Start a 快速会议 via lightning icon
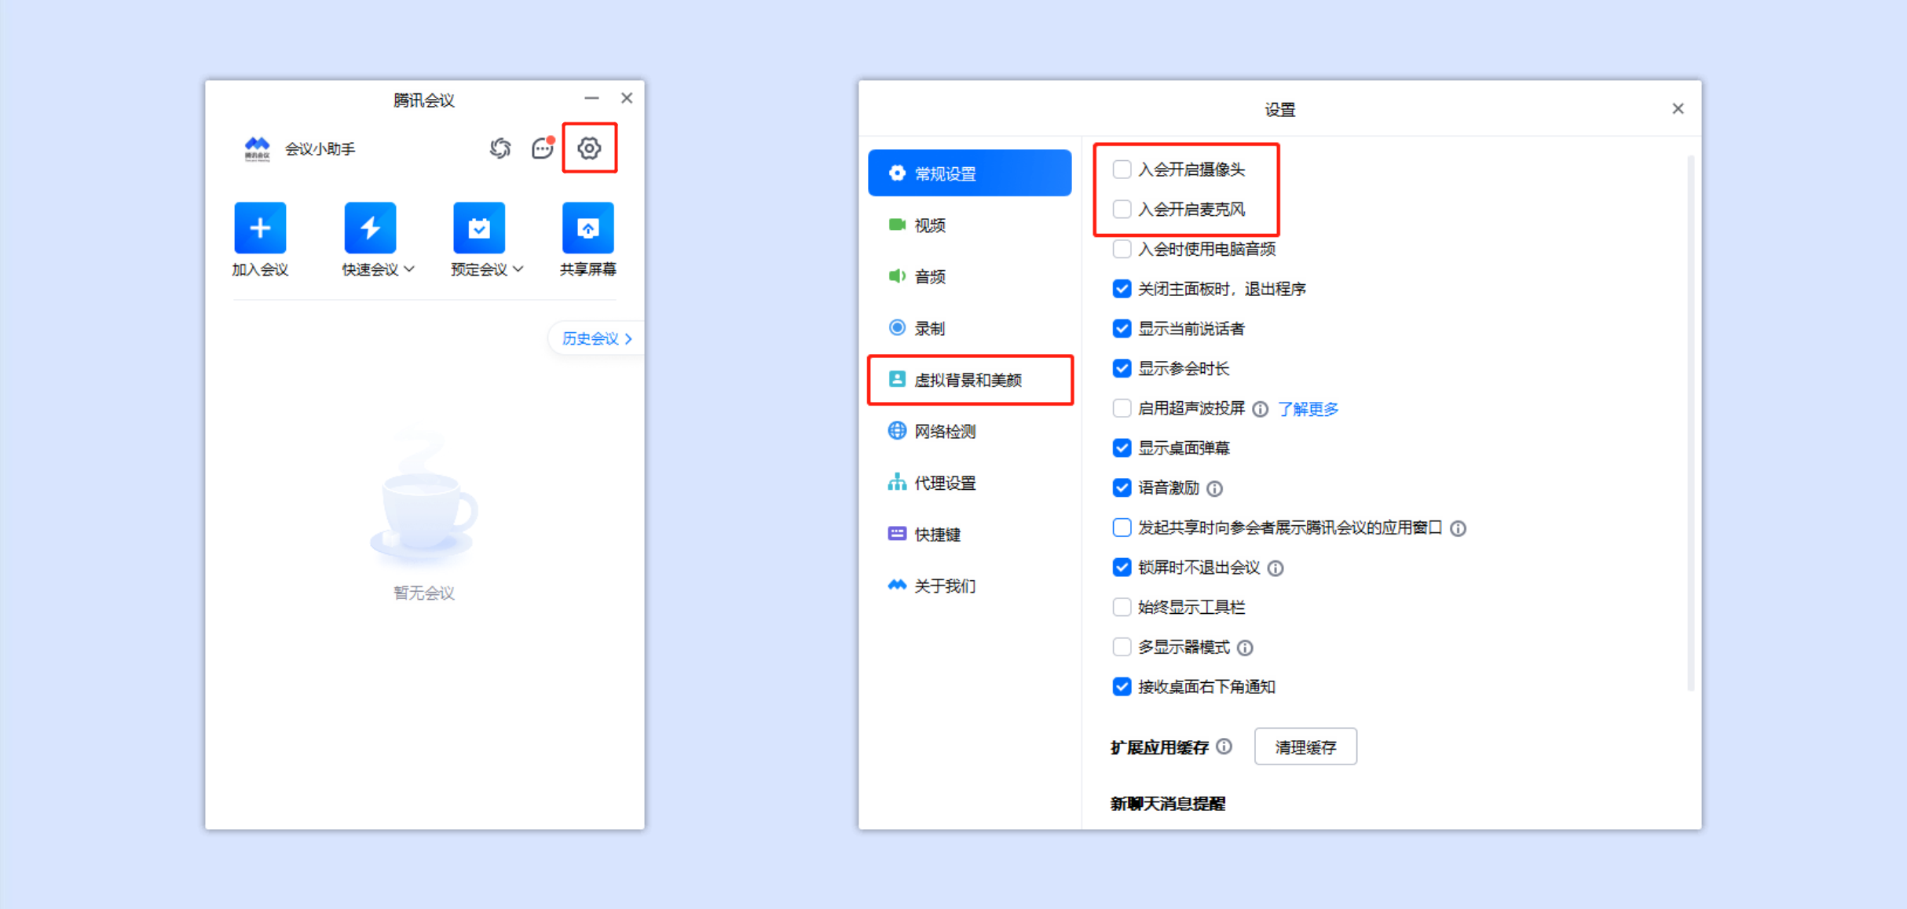 tap(370, 228)
